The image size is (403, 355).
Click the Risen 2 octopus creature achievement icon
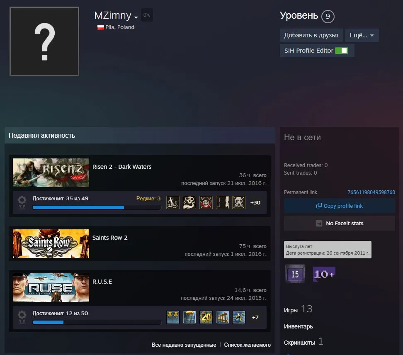173,202
